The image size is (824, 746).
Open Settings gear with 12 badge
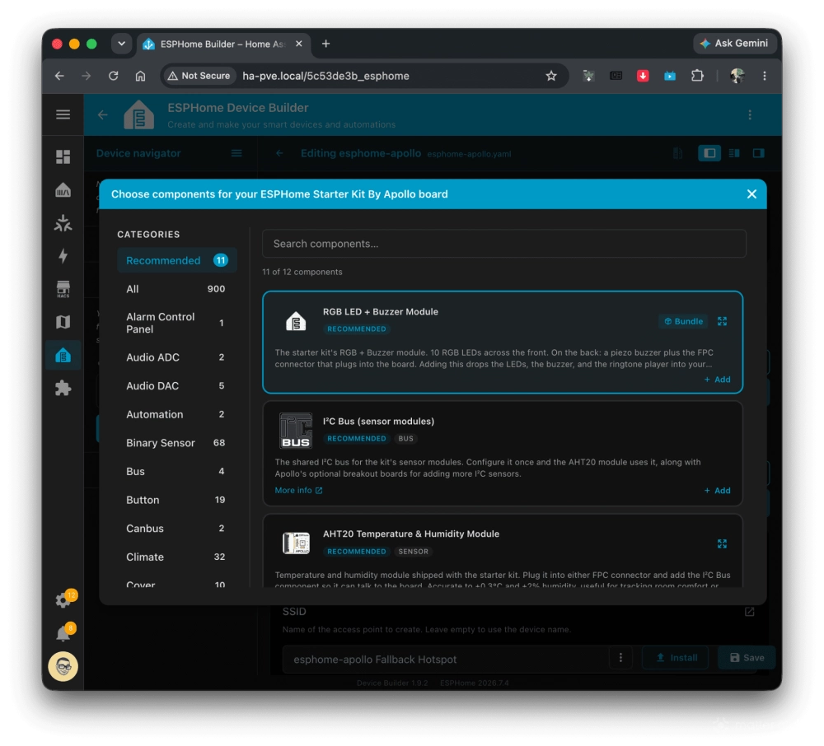(63, 599)
